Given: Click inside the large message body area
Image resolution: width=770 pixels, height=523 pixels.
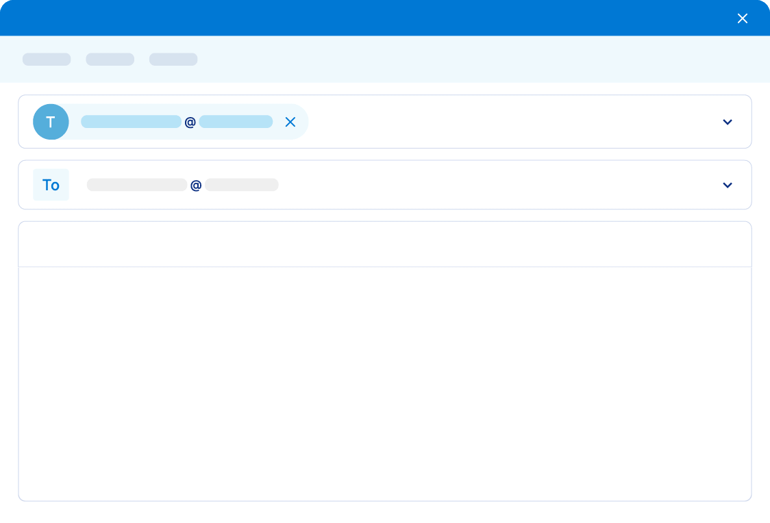Looking at the screenshot, I should point(384,383).
